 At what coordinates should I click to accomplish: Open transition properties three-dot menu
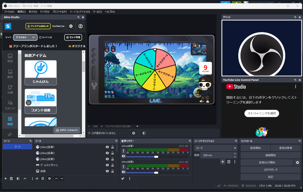pos(235,162)
